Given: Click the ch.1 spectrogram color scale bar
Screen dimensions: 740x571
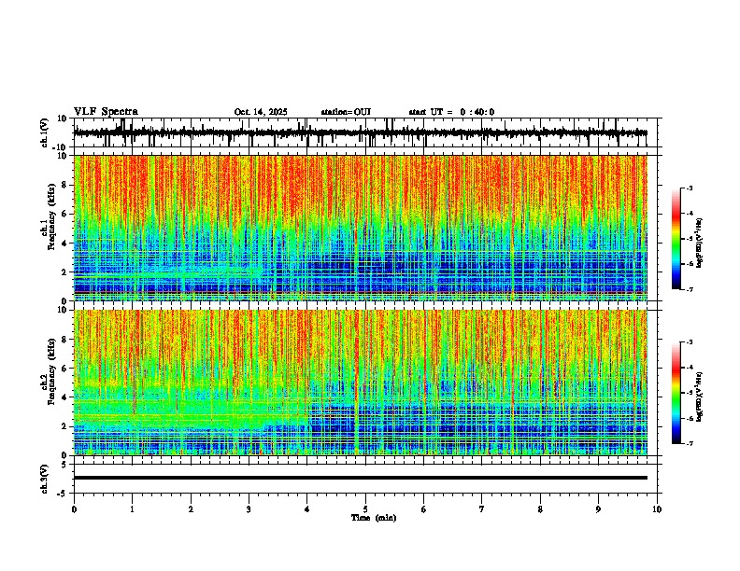Looking at the screenshot, I should point(676,239).
